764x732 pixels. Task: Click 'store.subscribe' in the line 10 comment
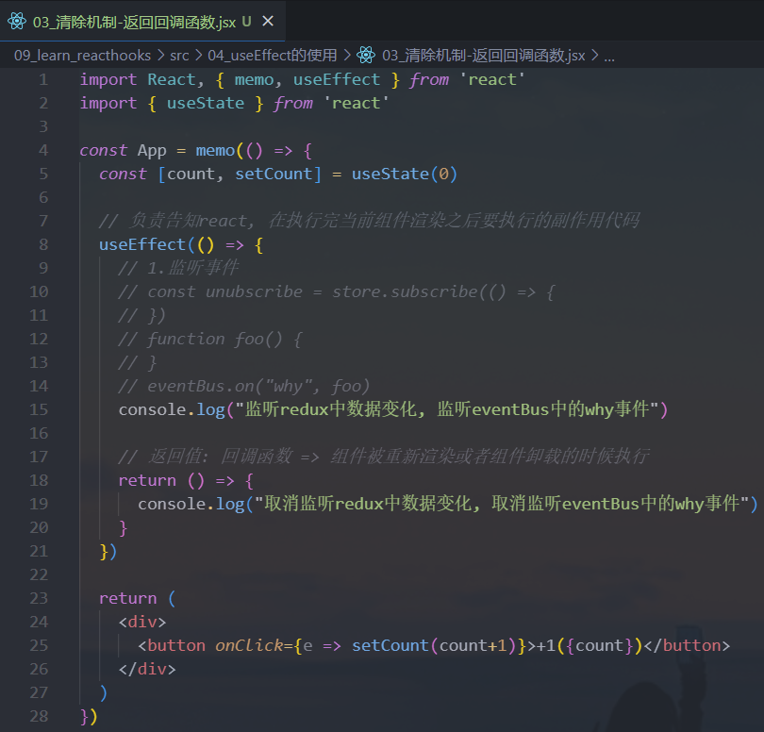click(x=405, y=291)
